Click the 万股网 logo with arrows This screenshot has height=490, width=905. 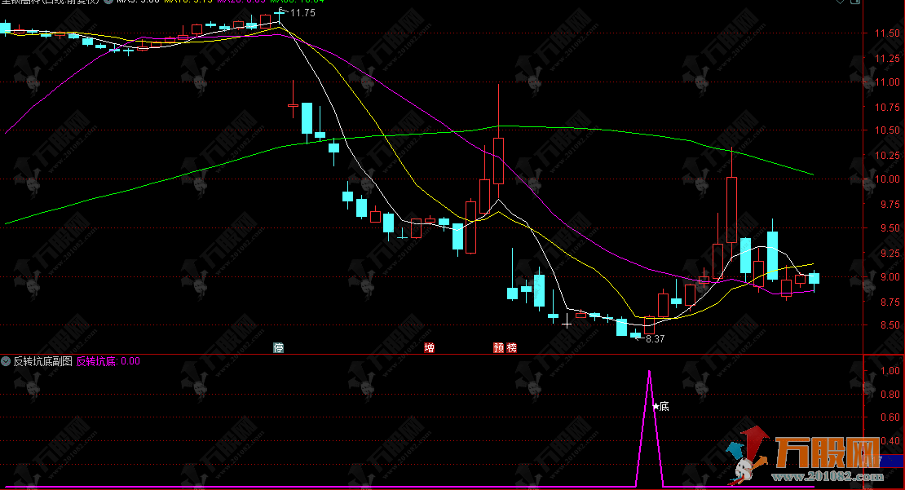[x=807, y=452]
